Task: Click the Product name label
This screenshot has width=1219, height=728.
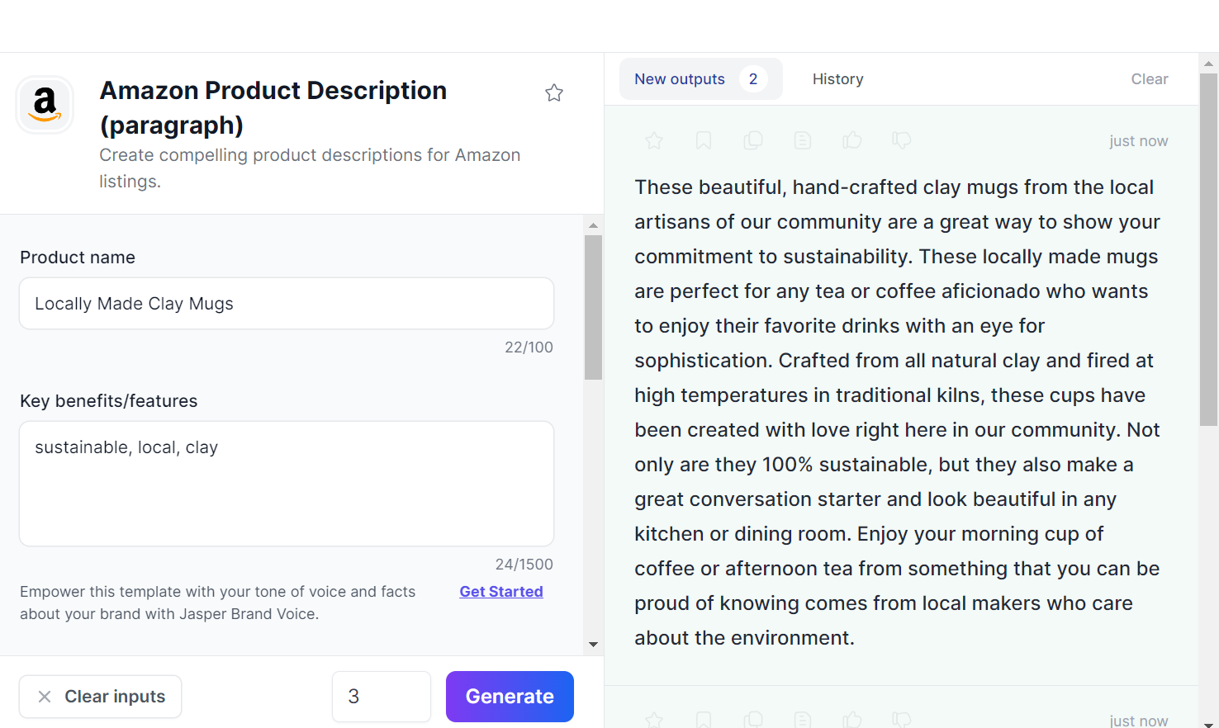Action: (78, 258)
